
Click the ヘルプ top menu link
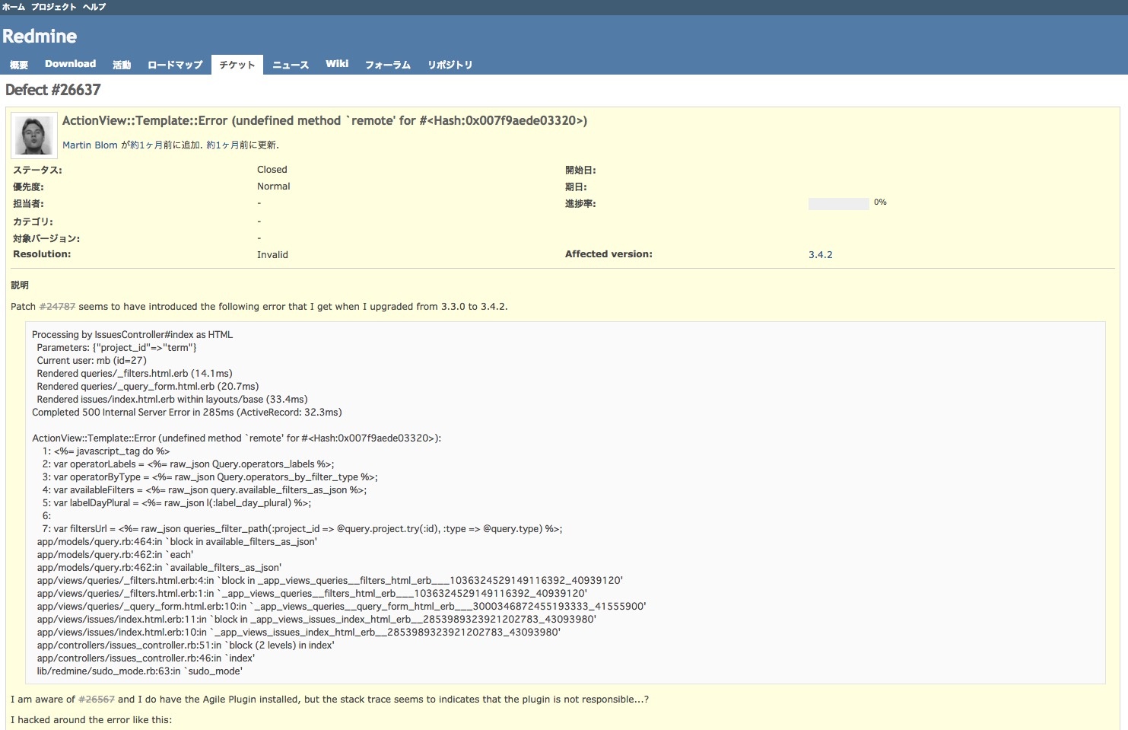coord(94,7)
